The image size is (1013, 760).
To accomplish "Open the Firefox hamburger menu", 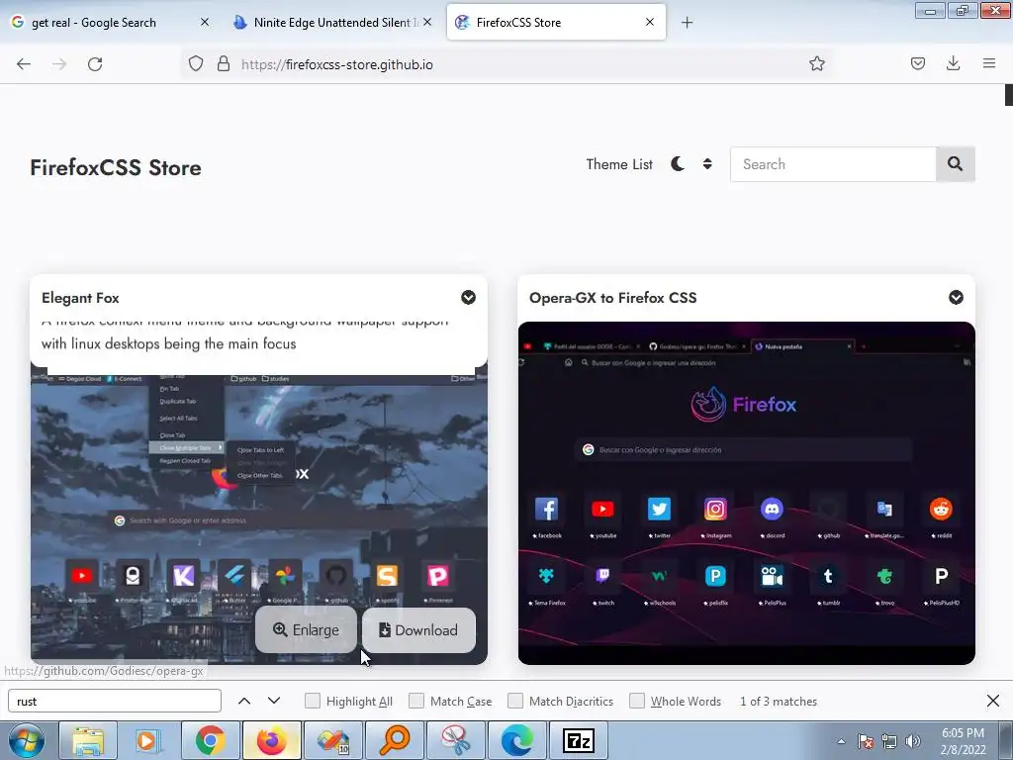I will [x=989, y=64].
